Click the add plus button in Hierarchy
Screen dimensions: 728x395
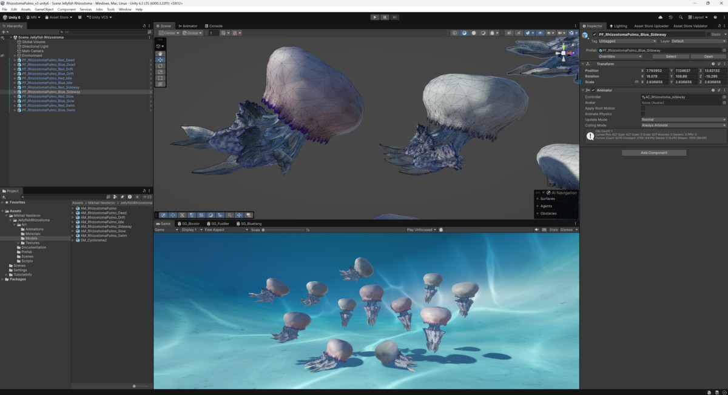pos(4,32)
